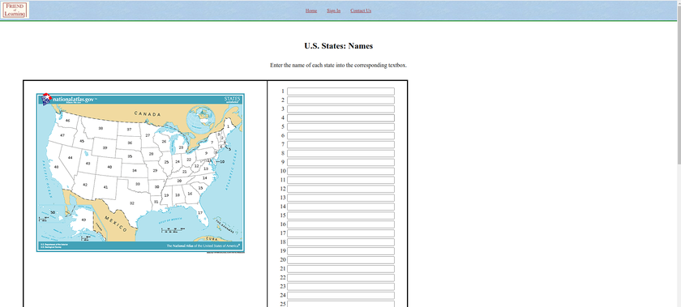The image size is (681, 307).
Task: Click state number 48 on the map
Action: [56, 167]
